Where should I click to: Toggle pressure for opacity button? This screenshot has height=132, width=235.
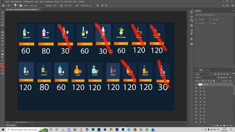pyautogui.click(x=61, y=5)
